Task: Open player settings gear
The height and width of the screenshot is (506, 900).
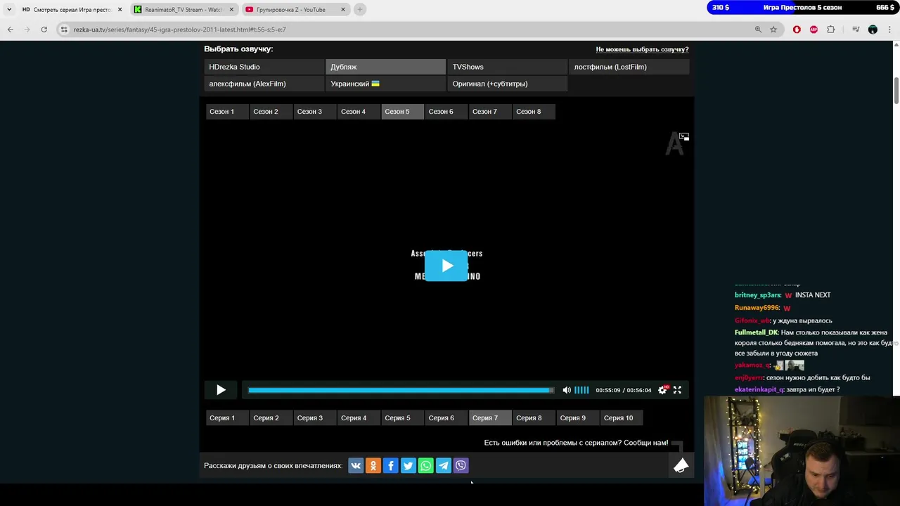Action: coord(662,390)
